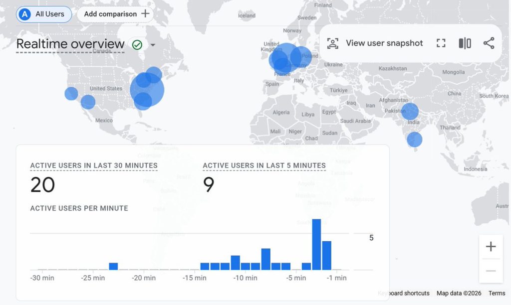
Task: Click the tallest bar in the chart
Action: point(316,244)
